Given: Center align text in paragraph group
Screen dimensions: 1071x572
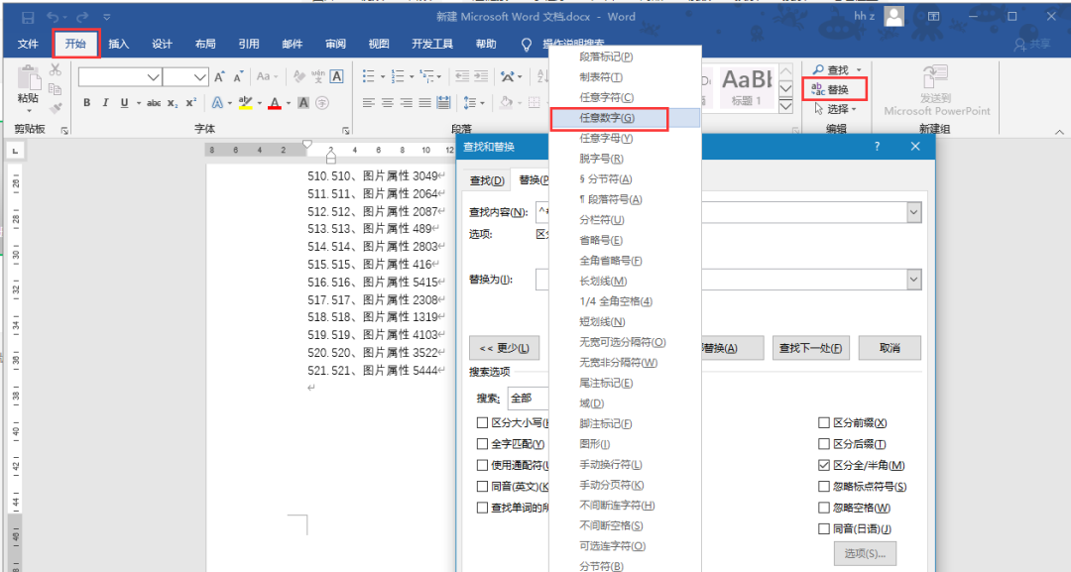Looking at the screenshot, I should (388, 103).
